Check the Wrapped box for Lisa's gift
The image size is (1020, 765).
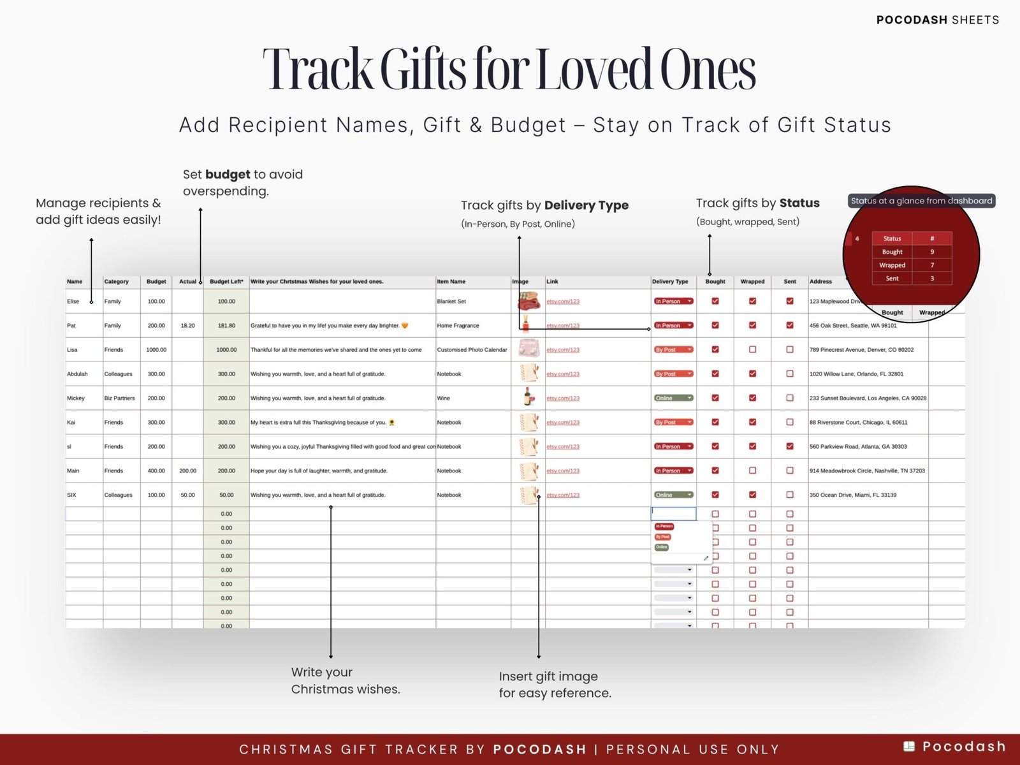752,349
